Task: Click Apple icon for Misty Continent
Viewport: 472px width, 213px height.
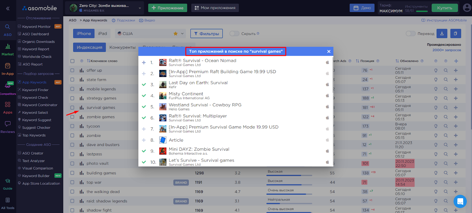Action: (x=327, y=96)
